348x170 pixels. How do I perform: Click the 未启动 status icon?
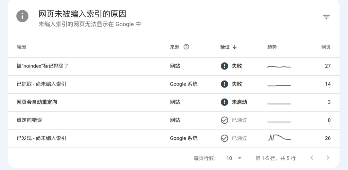pyautogui.click(x=224, y=102)
